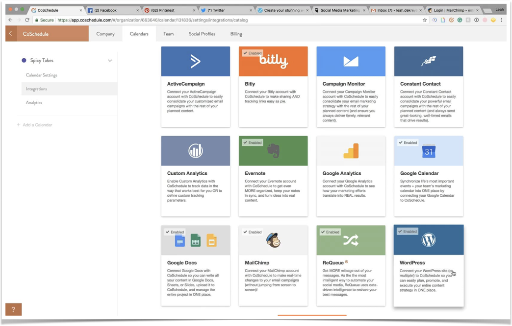Switch to the Social Profiles tab
This screenshot has width=512, height=326.
(x=202, y=34)
